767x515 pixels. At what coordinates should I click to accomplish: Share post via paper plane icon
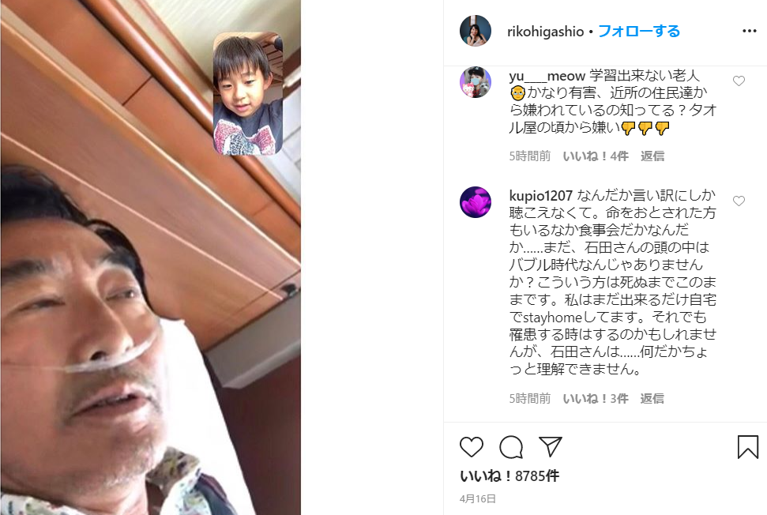click(551, 446)
